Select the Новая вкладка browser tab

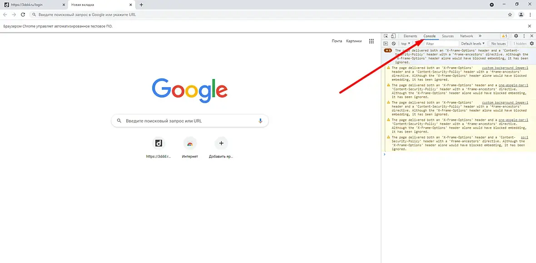101,5
